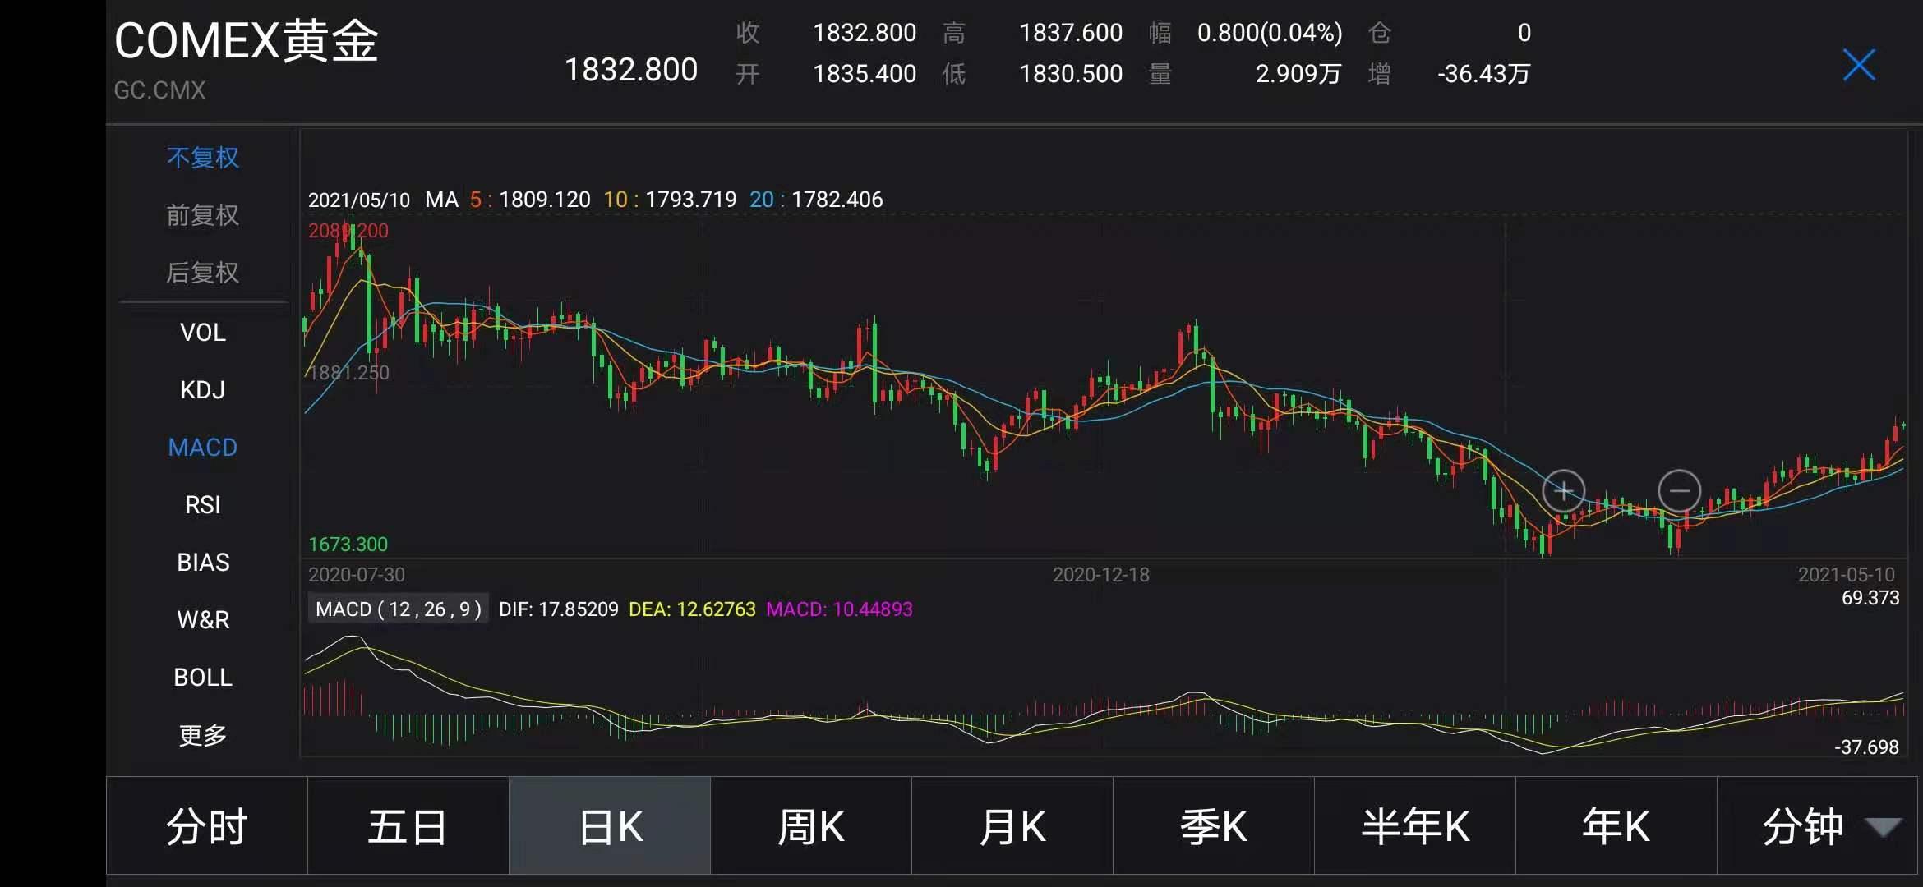Open the RSI indicator panel
The height and width of the screenshot is (887, 1923).
pos(203,504)
